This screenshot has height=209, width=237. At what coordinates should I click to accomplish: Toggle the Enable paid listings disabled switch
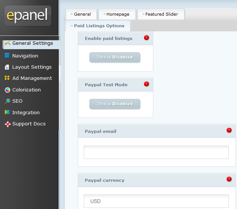[115, 57]
